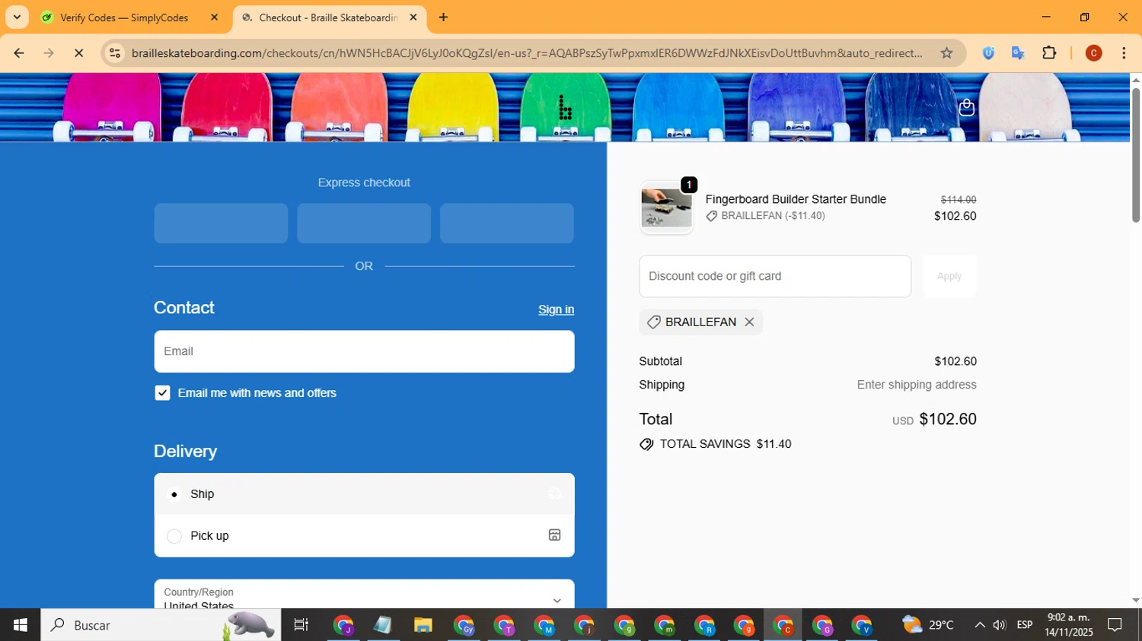Click the store icon beside Pick up

tap(554, 535)
